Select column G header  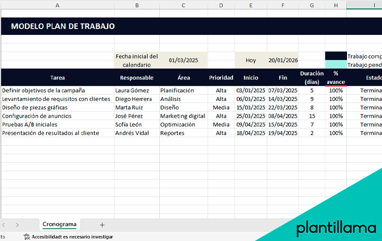[312, 5]
